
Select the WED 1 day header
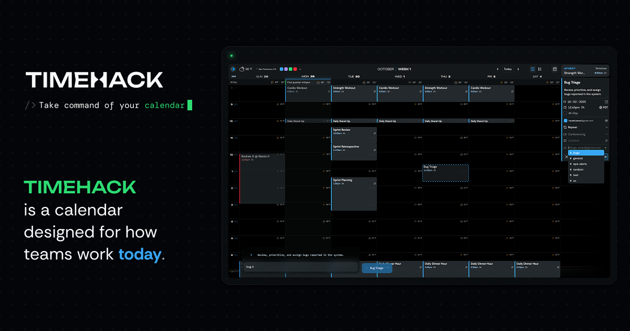pos(400,77)
